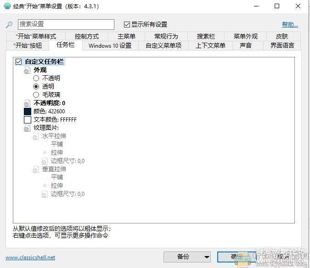Switch to the "开始"按钮 tab
Image resolution: width=310 pixels, height=268 pixels.
point(28,45)
